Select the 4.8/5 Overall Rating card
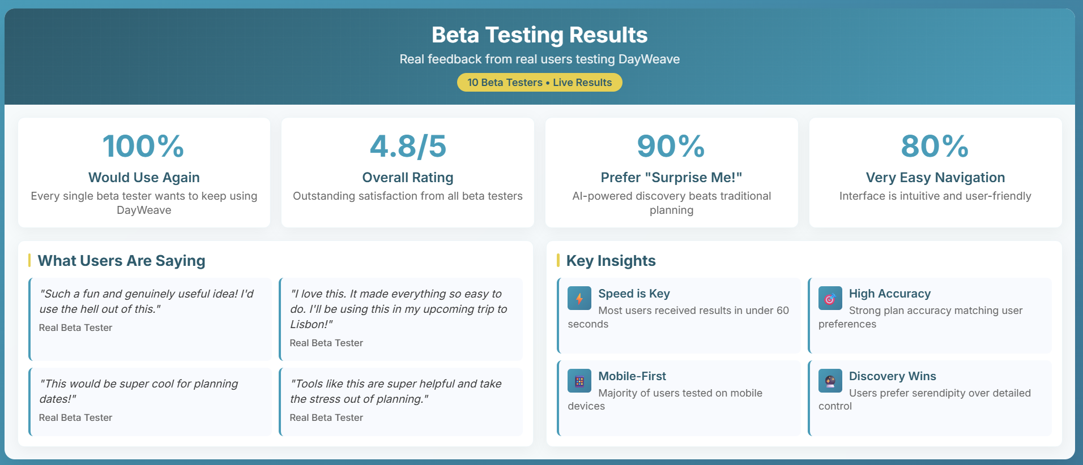Screen dimensions: 1083x465 (x=407, y=173)
